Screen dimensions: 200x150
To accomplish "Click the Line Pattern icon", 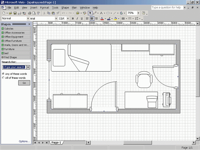I will pos(130,19).
